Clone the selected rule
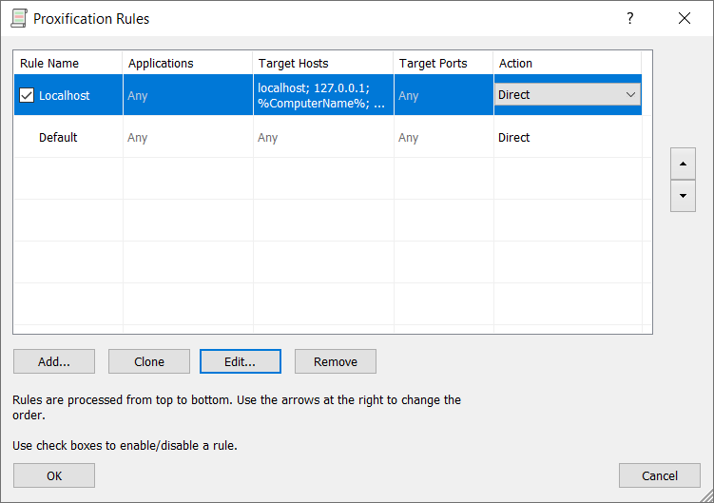The height and width of the screenshot is (503, 714). (149, 361)
